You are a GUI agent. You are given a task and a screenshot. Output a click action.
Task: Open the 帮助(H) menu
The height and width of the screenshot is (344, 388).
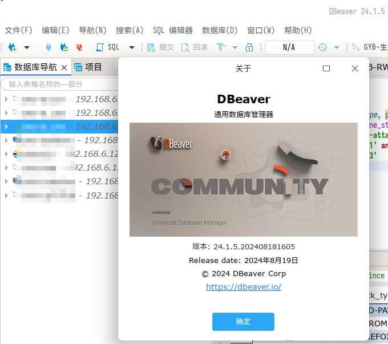[298, 30]
